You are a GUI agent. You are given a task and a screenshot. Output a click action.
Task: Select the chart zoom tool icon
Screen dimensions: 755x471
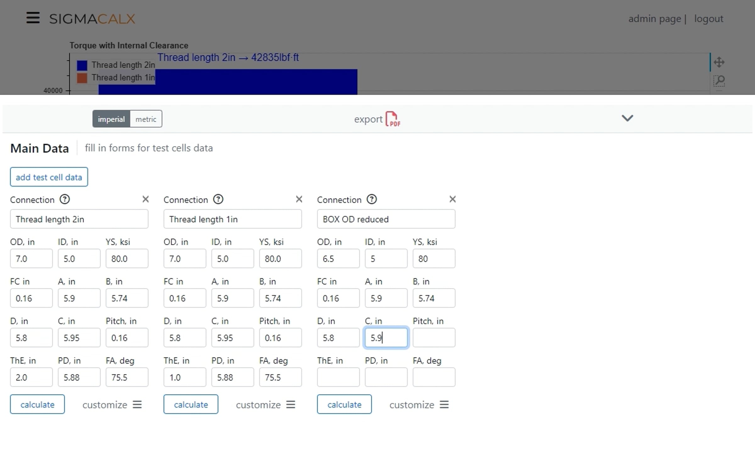tap(719, 81)
